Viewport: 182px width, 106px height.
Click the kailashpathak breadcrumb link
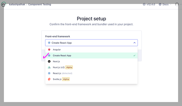[x=17, y=4]
